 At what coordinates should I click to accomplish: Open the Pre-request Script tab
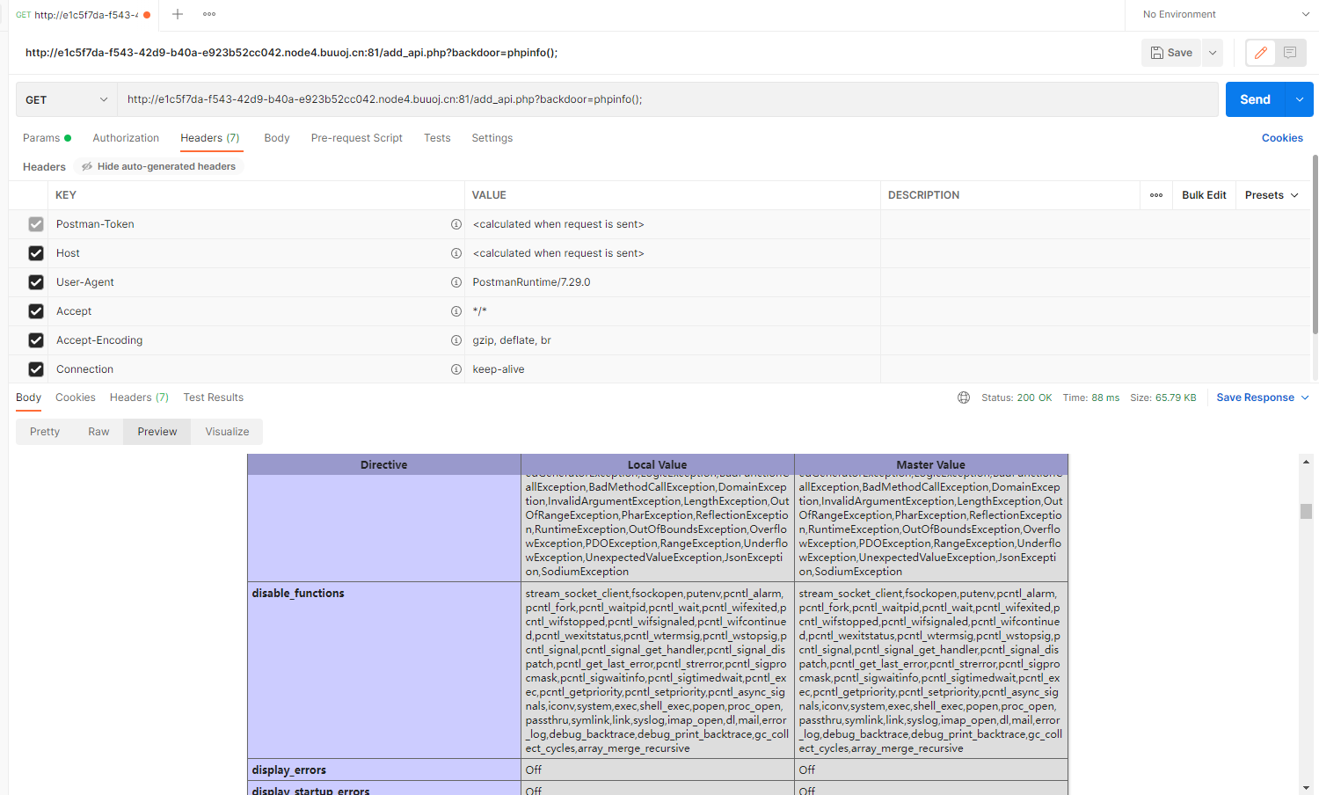[x=357, y=138]
